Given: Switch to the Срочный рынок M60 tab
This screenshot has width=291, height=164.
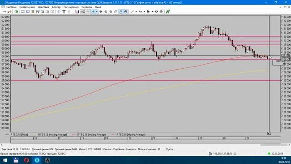Looking at the screenshot, I should [65, 149].
